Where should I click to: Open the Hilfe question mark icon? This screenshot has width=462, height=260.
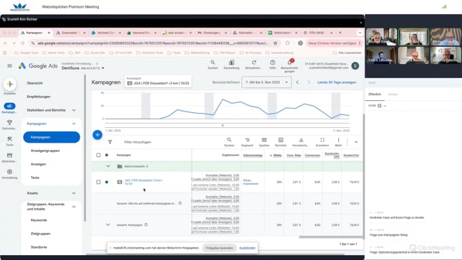272,63
